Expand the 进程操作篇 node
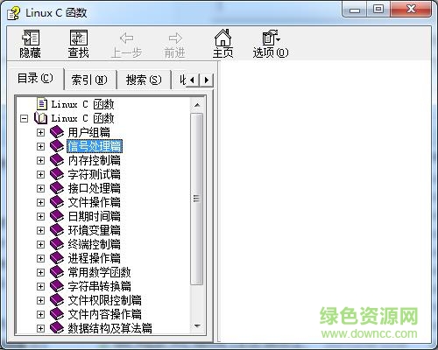The width and height of the screenshot is (438, 350). point(40,258)
